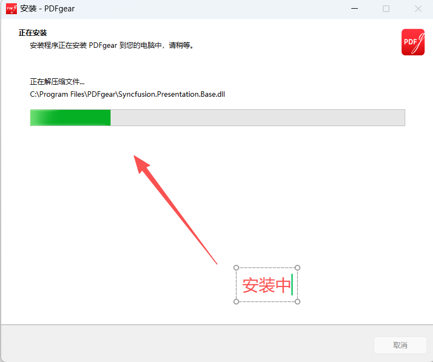Minimize the PDFgear installer window
The image size is (433, 362).
point(355,9)
